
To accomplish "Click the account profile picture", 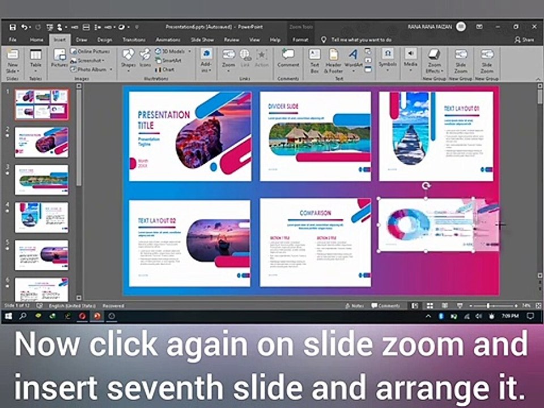I will coord(461,27).
